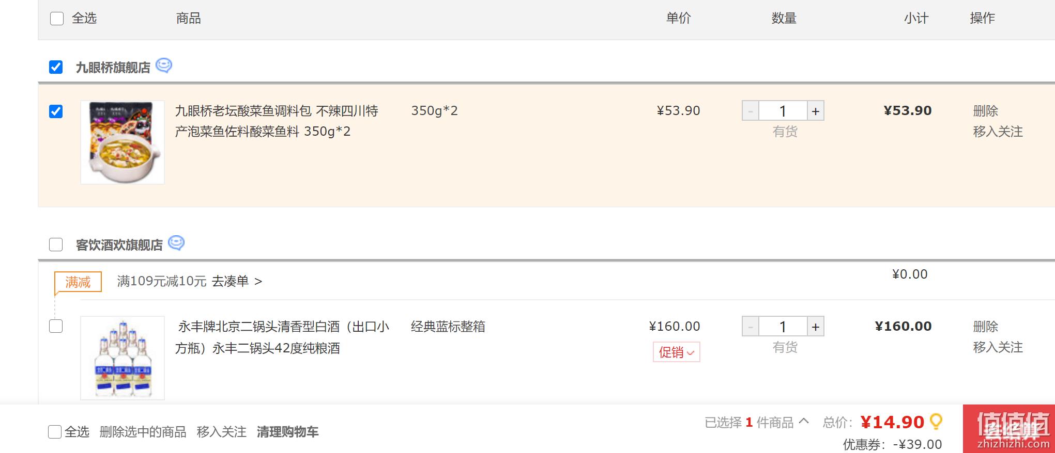Viewport: 1055px width, 453px height.
Task: Check the 客饮酒欢旗舰店 store checkbox
Action: 56,244
